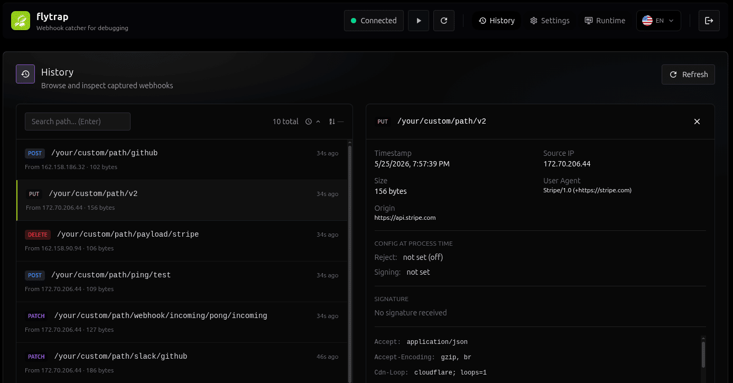Click the green Connected status indicator
733x383 pixels.
pyautogui.click(x=374, y=21)
